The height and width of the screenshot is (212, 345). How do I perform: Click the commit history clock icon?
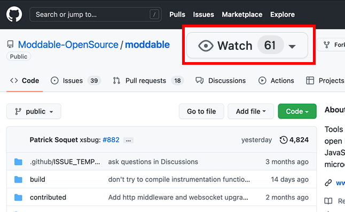[x=284, y=140]
